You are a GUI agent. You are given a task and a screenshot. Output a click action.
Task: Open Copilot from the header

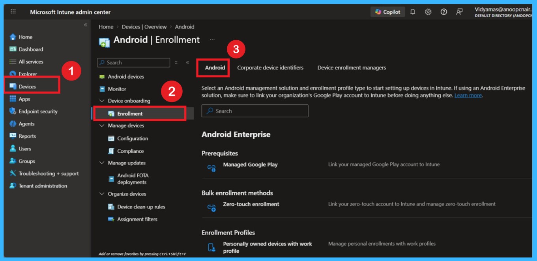(387, 12)
